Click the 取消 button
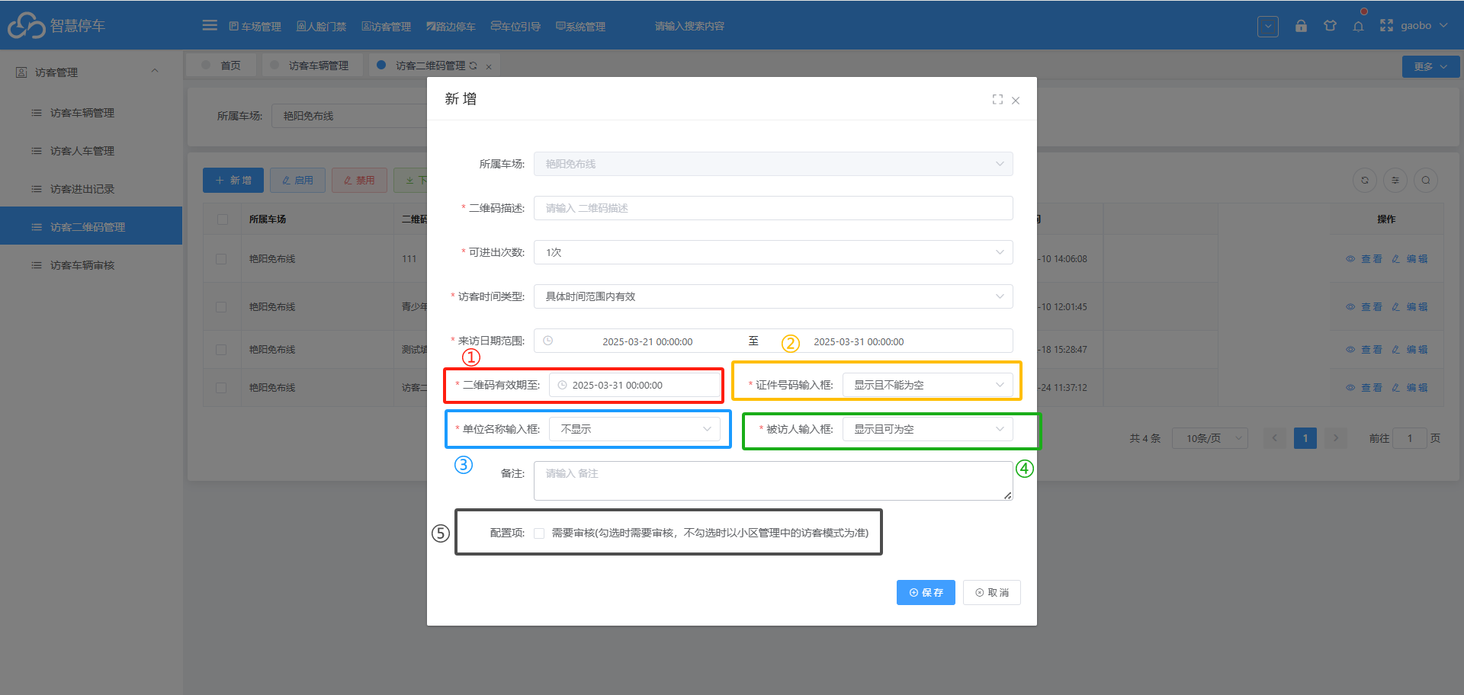The height and width of the screenshot is (695, 1464). coord(992,593)
